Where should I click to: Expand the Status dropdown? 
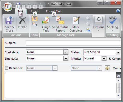[118, 52]
